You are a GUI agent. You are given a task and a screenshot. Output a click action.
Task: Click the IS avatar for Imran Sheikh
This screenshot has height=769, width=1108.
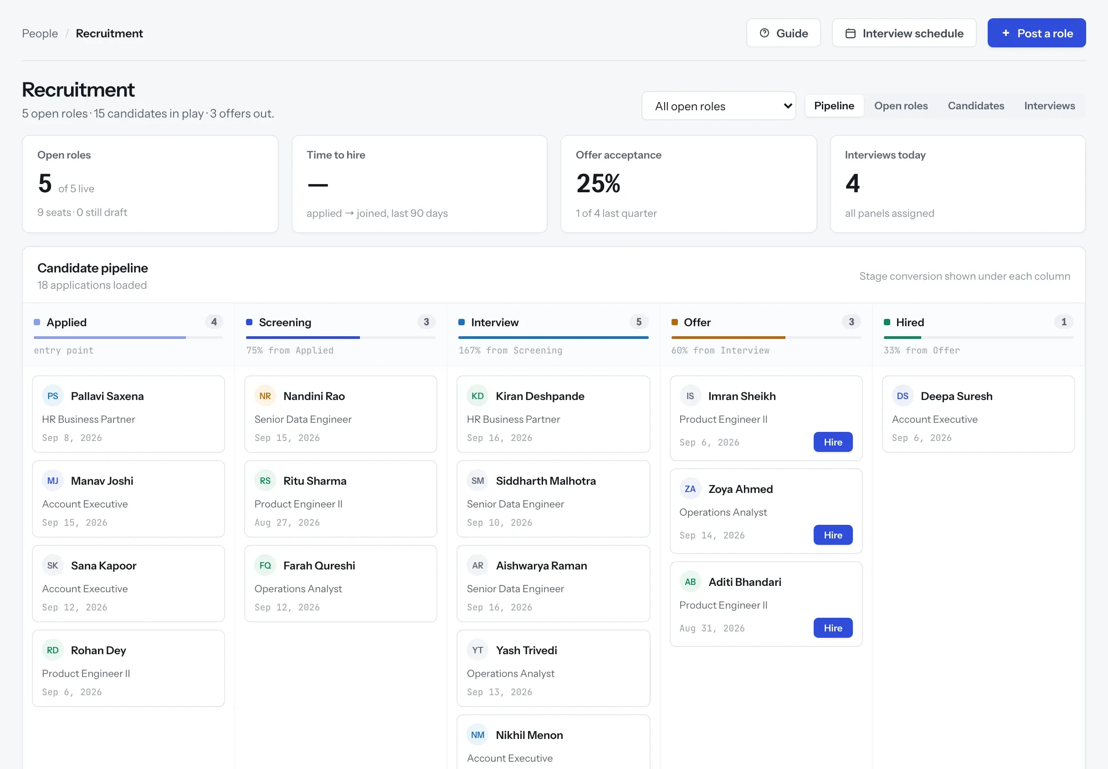coord(690,396)
